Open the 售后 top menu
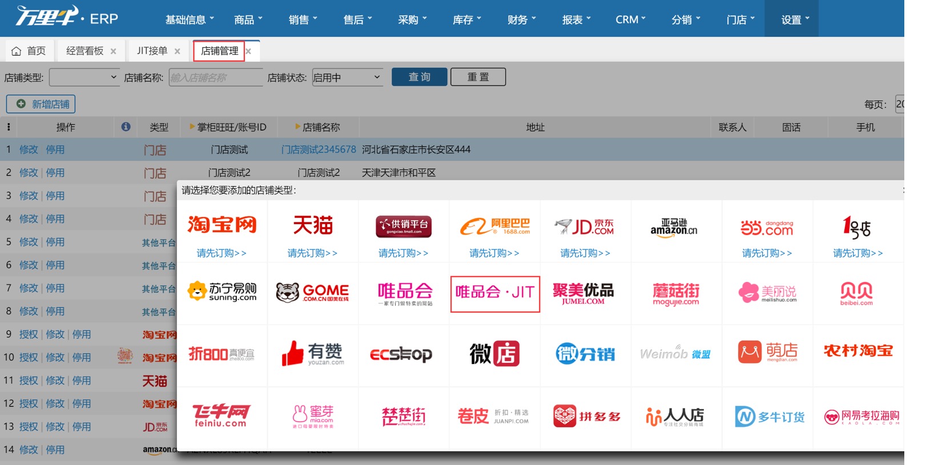The height and width of the screenshot is (465, 930). coord(357,19)
